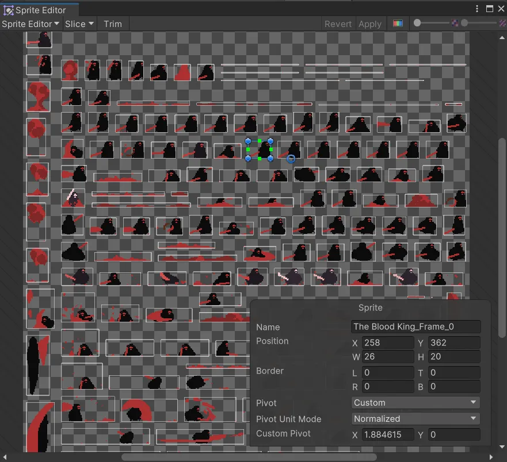This screenshot has height=462, width=507.
Task: Open the Slice dropdown menu
Action: point(79,24)
